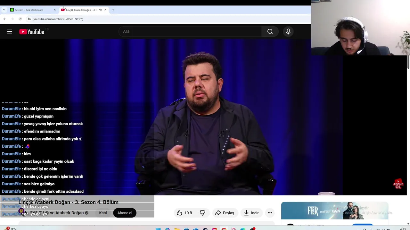410x230 pixels.
Task: View site information icon beside URL
Action: [x=29, y=19]
